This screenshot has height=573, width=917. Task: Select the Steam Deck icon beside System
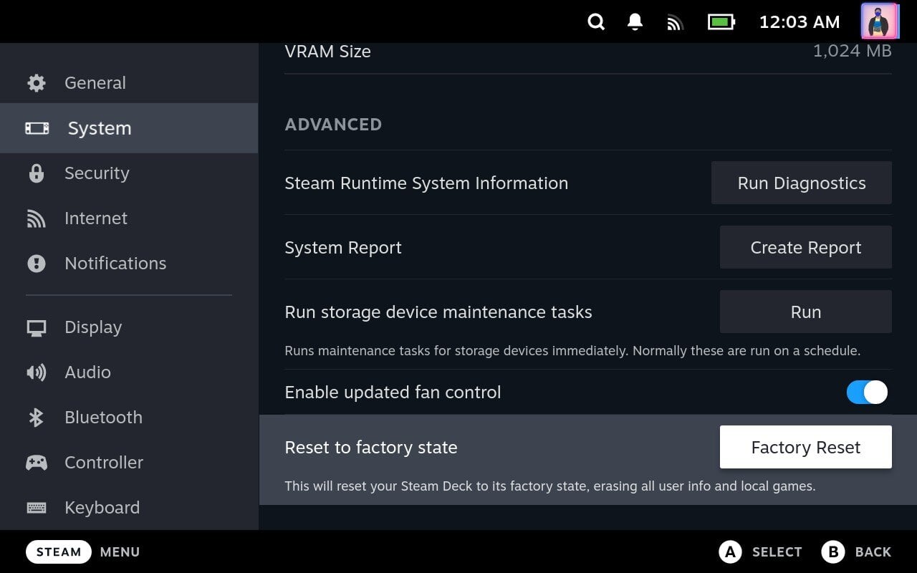37,128
